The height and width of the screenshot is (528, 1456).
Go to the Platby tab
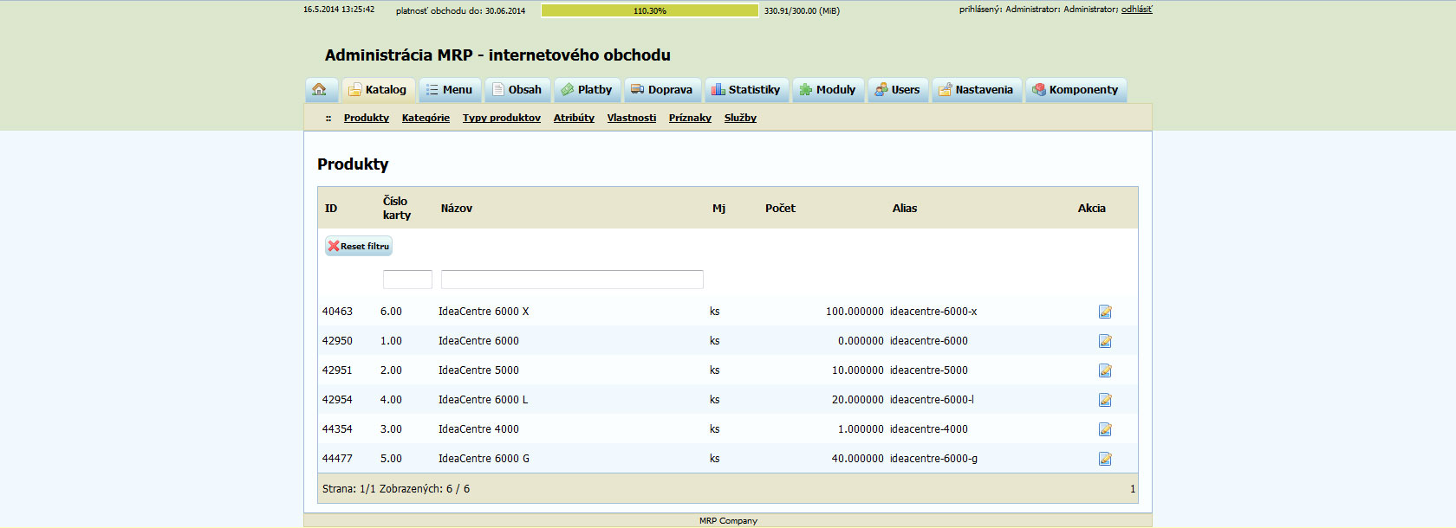(x=587, y=90)
